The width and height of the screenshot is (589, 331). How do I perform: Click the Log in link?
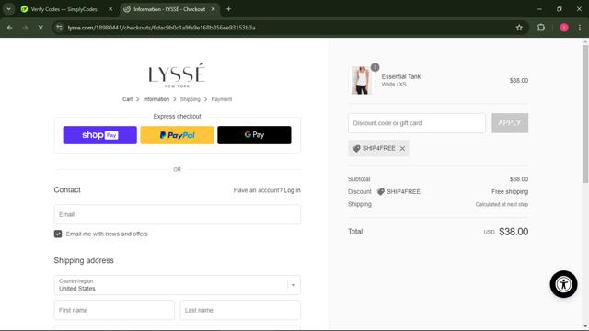(293, 190)
